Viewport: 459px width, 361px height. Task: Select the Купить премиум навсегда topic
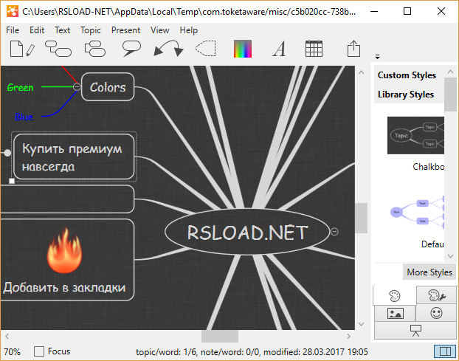(74, 157)
